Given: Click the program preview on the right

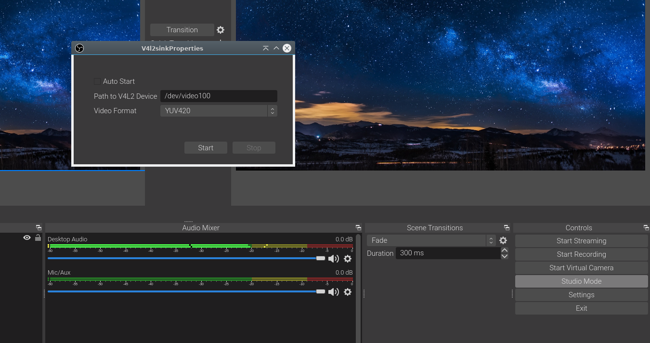Looking at the screenshot, I should click(x=440, y=85).
